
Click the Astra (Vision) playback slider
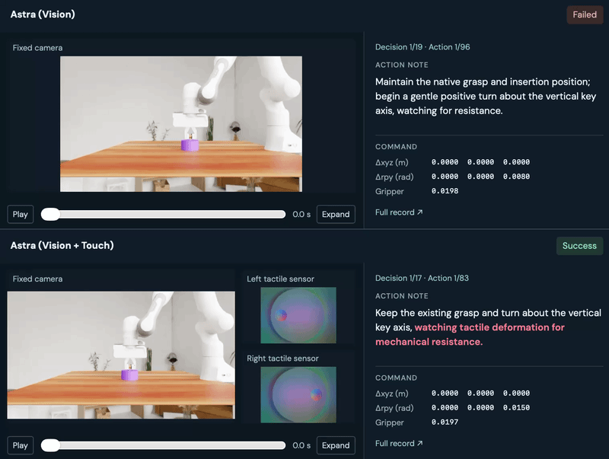[163, 215]
